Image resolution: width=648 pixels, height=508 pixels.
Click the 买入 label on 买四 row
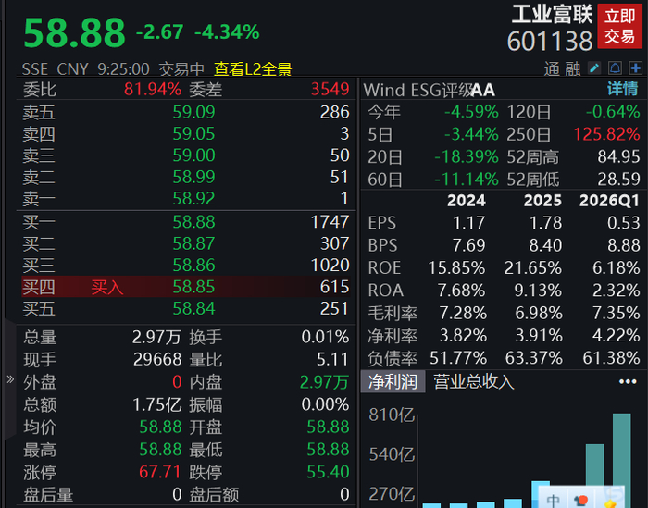point(107,287)
